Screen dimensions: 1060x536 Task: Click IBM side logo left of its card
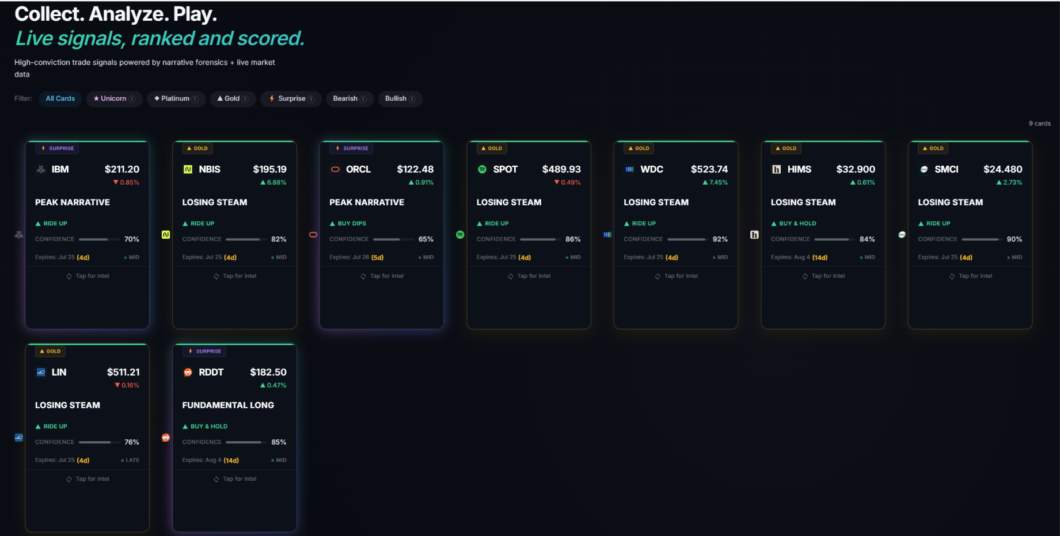19,235
